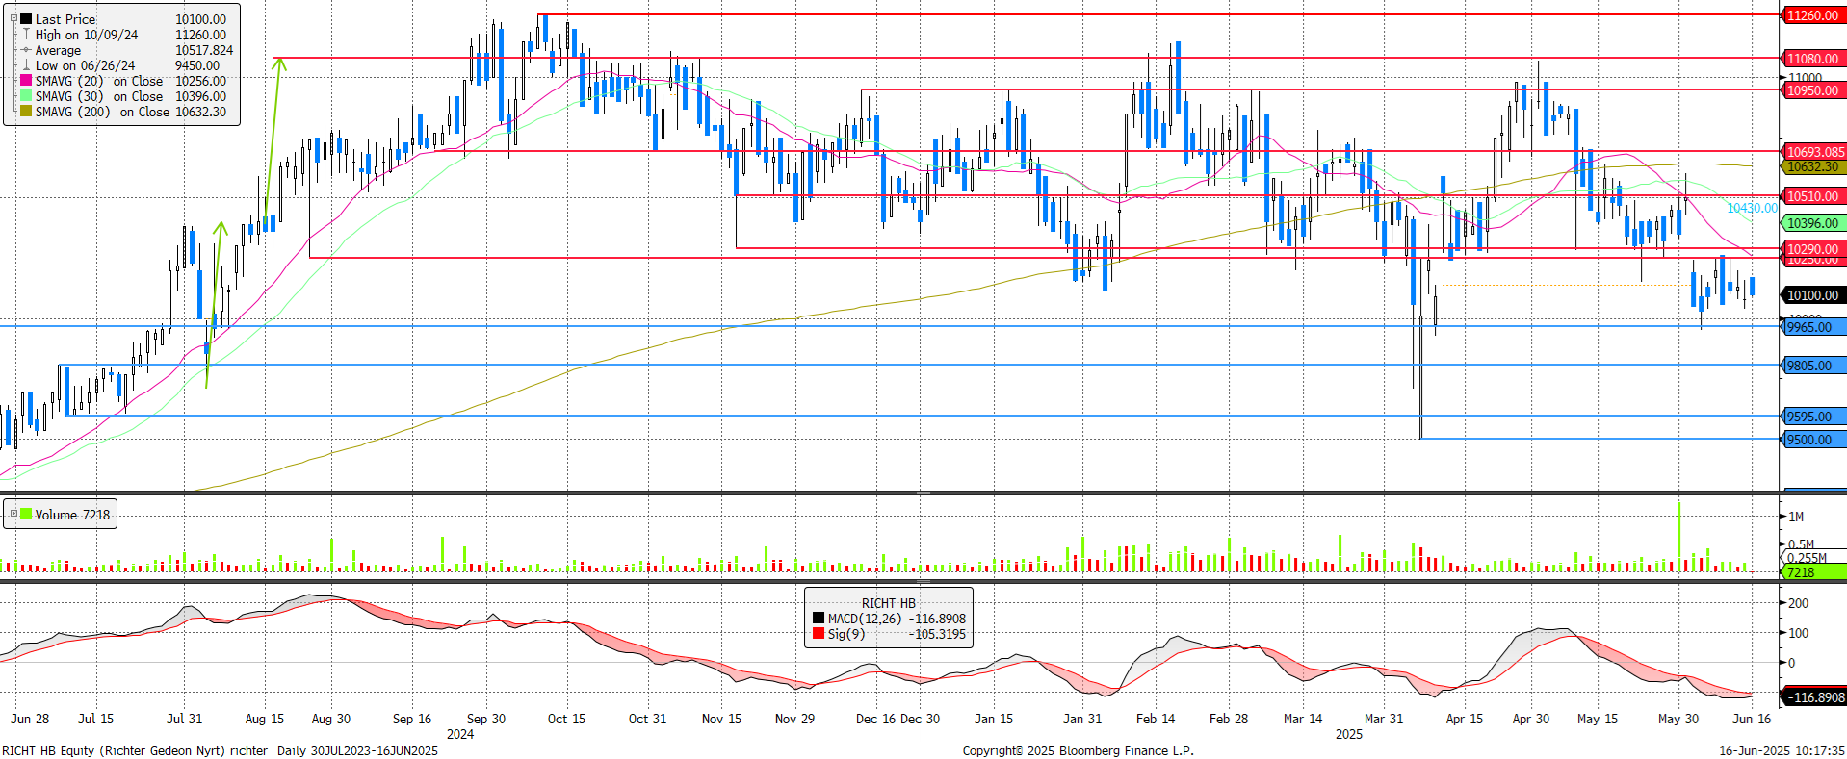Click the 'Sep 30' date axis label
Screen dimensions: 1847x759
click(486, 719)
